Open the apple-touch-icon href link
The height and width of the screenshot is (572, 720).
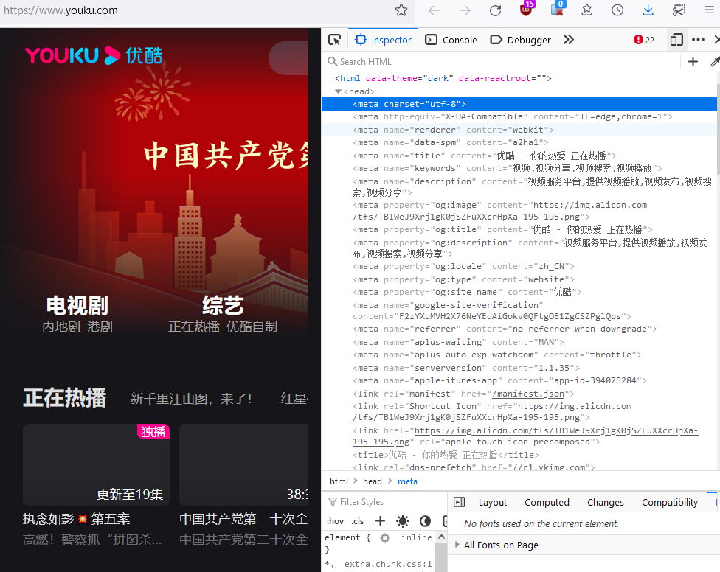tap(525, 436)
